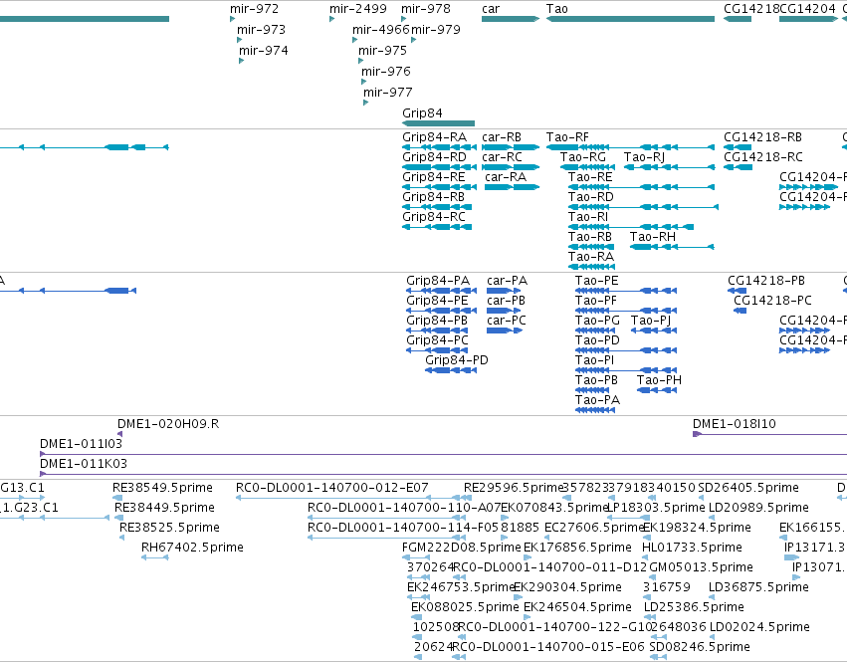Click the CG14218-RB transcript
Image resolution: width=847 pixels, height=662 pixels.
coord(738,147)
